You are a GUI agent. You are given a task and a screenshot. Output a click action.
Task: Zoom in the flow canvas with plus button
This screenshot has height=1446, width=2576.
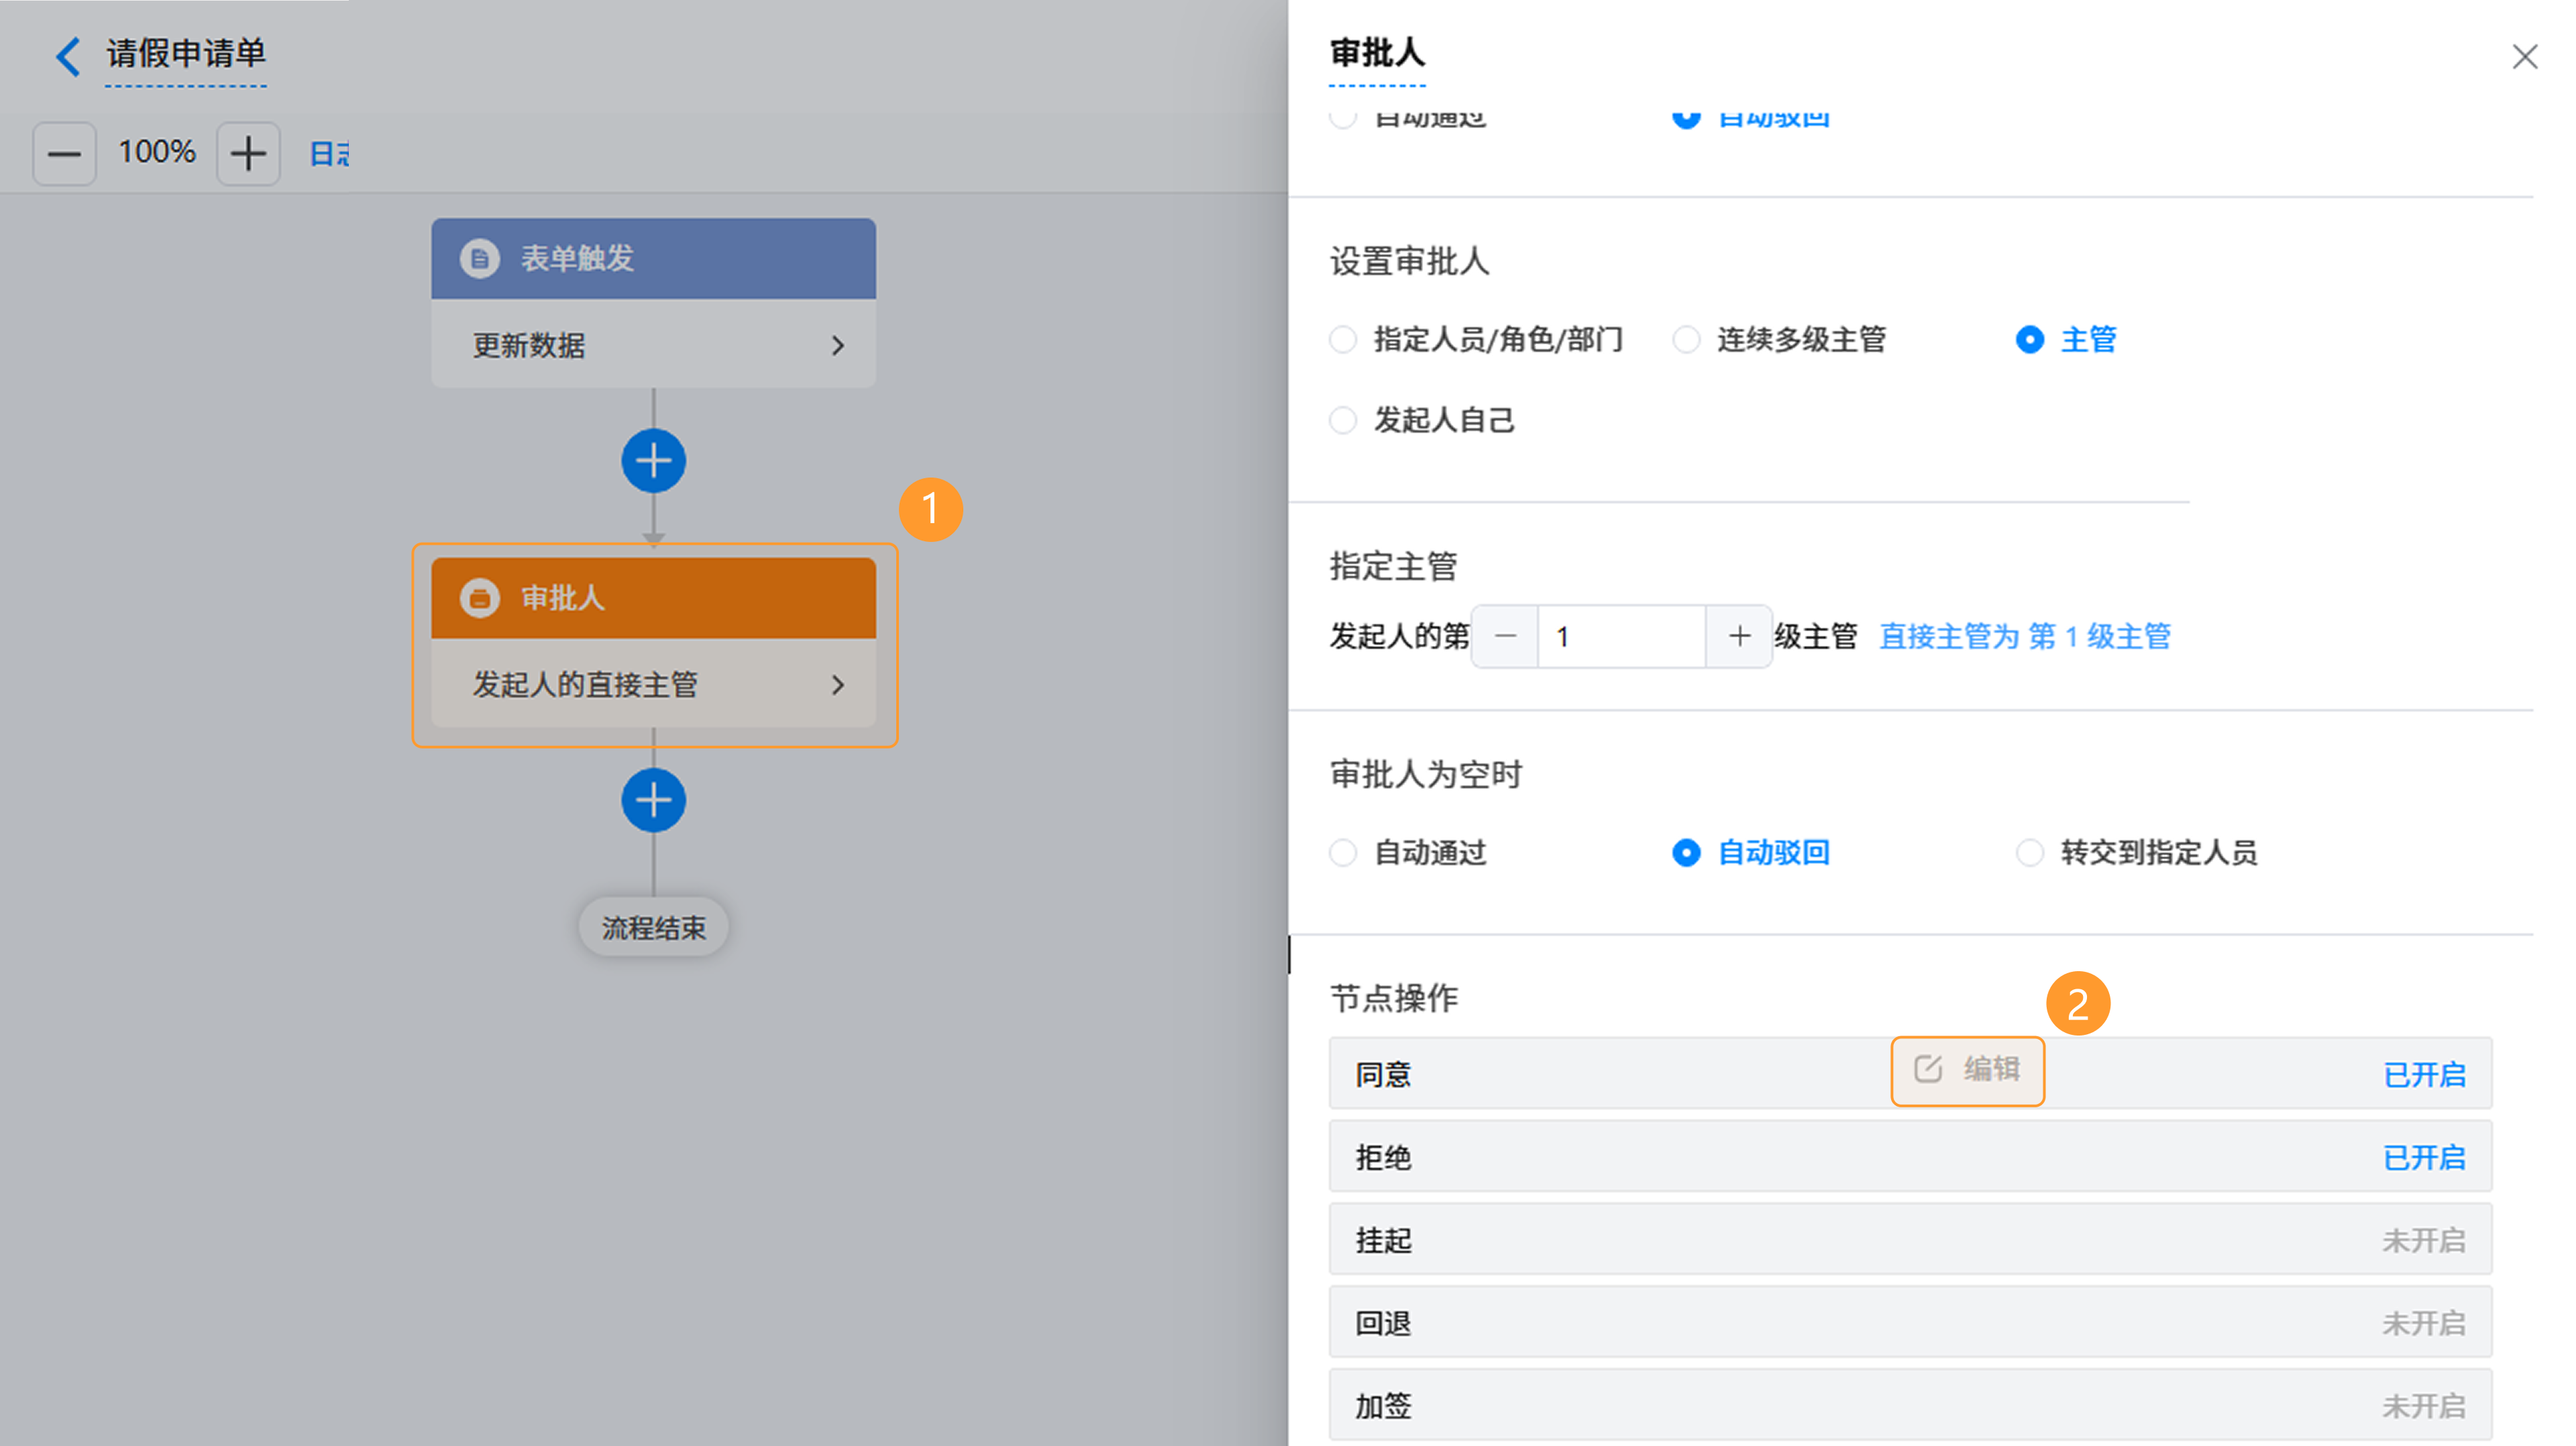point(248,154)
